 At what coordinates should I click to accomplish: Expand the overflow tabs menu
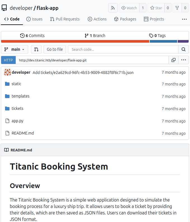[x=184, y=19]
